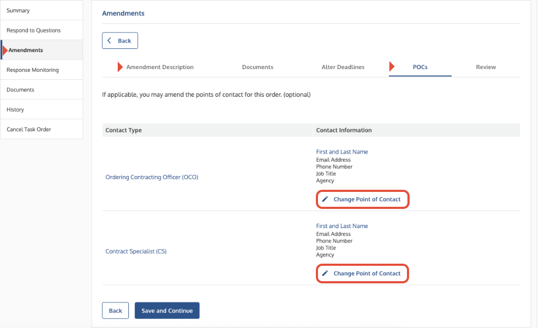This screenshot has height=328, width=538.
Task: Click the left chevron icon in the top Back button
Action: [109, 40]
